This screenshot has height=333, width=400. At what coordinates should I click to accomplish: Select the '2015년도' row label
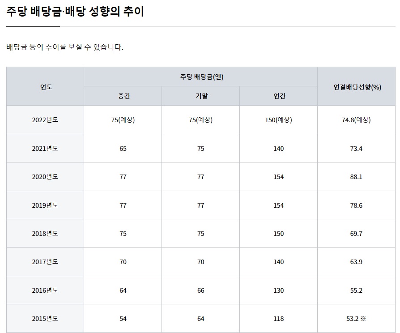[x=45, y=319]
